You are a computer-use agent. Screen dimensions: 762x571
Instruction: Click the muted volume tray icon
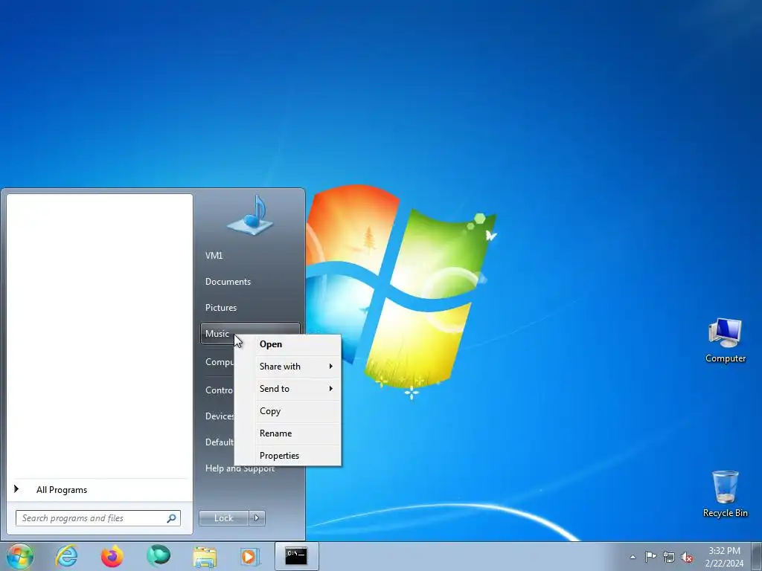coord(687,557)
